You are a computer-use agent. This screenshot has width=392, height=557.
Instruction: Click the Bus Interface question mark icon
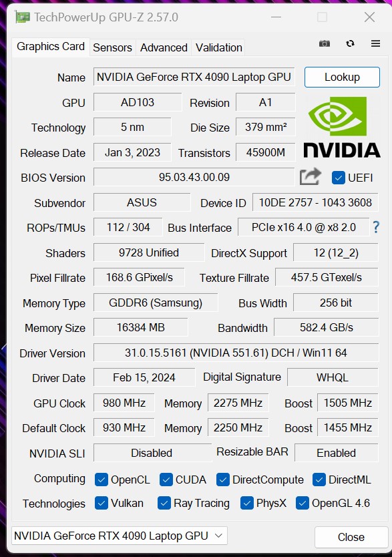coord(376,227)
